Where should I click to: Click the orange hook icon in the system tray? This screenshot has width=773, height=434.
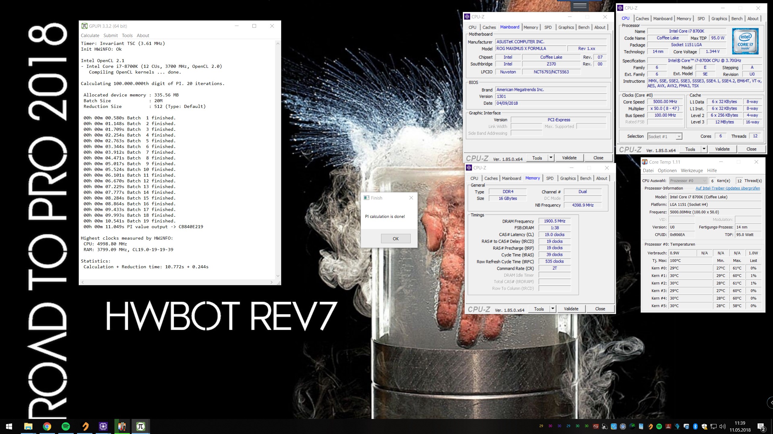pyautogui.click(x=650, y=426)
